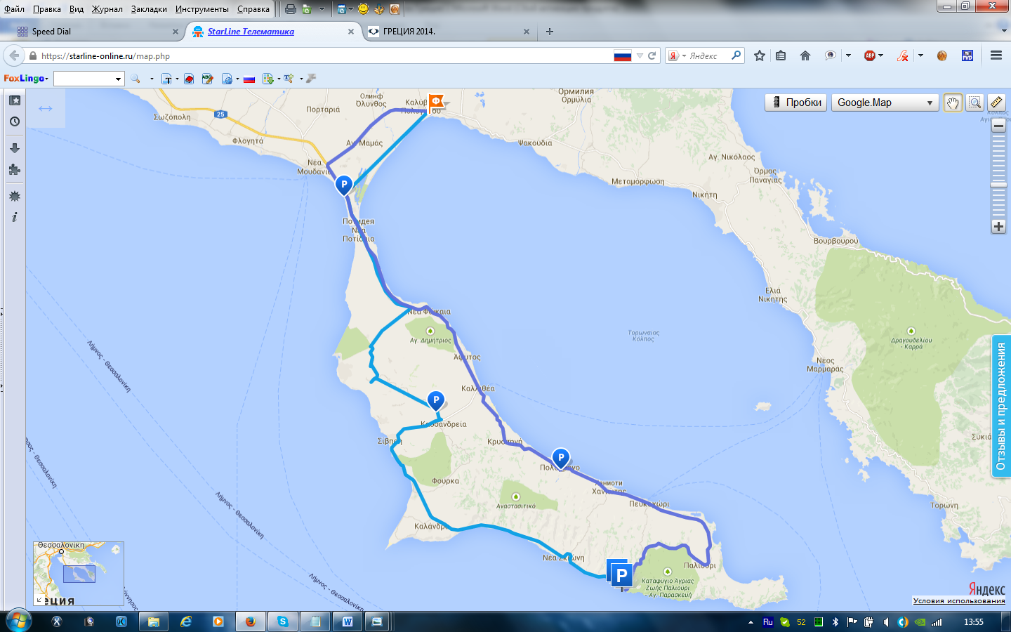Open the Условия использования link
Image resolution: width=1011 pixels, height=632 pixels.
click(958, 600)
